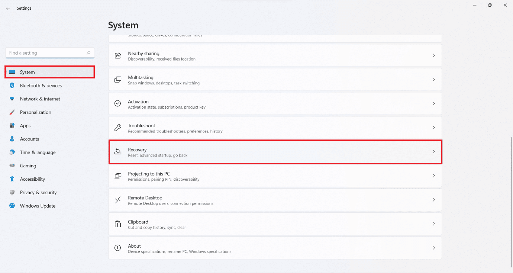Click the Network & internet wifi icon
The height and width of the screenshot is (273, 513).
(x=12, y=99)
